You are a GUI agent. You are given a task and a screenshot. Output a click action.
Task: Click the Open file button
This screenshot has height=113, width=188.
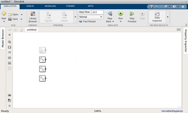pos(13,15)
